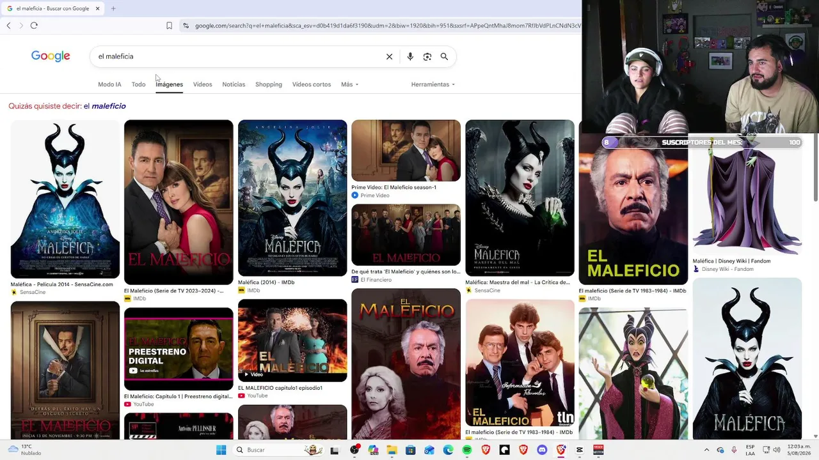819x460 pixels.
Task: Close the 'el maleficia' browser tab
Action: [97, 8]
